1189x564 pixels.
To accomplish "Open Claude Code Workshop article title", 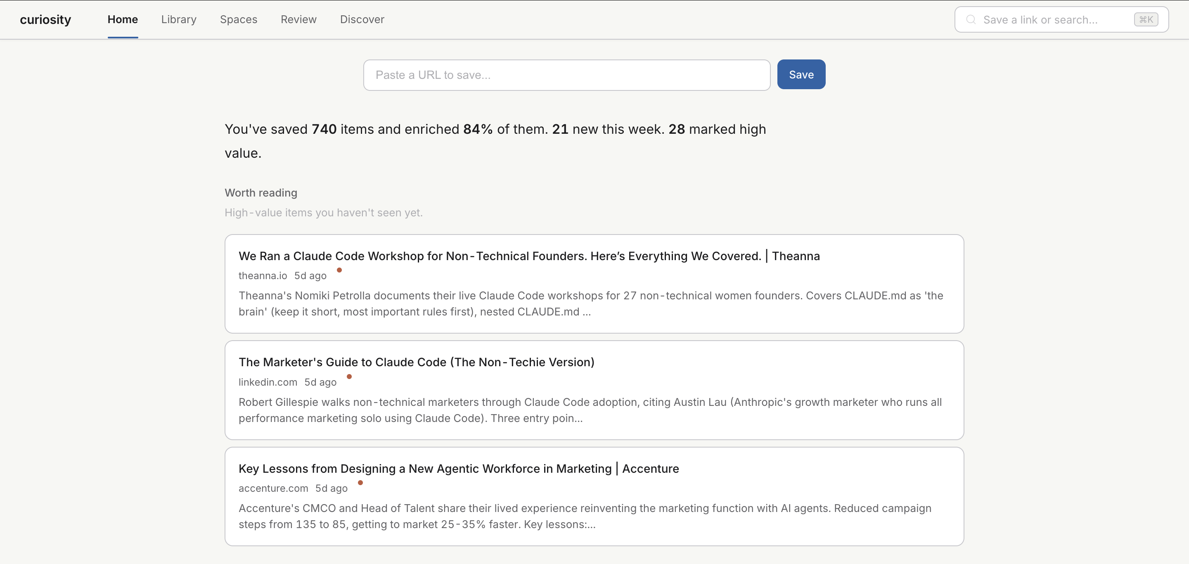I will [529, 256].
